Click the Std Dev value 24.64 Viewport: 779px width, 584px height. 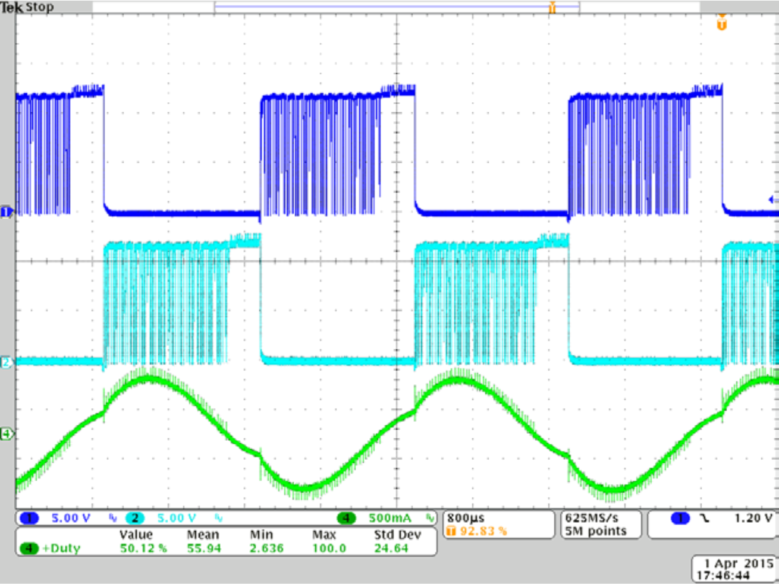click(x=391, y=548)
